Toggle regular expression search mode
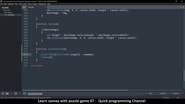Image resolution: width=185 pixels, height=104 pixels. [x=3, y=94]
